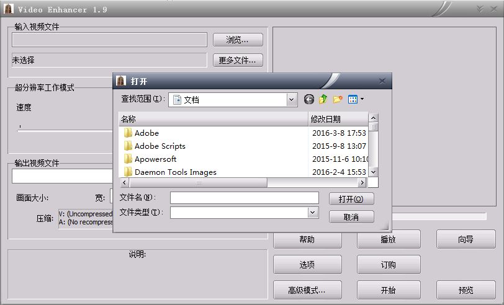Click the Apowersoft folder icon
This screenshot has width=504, height=305.
point(128,159)
